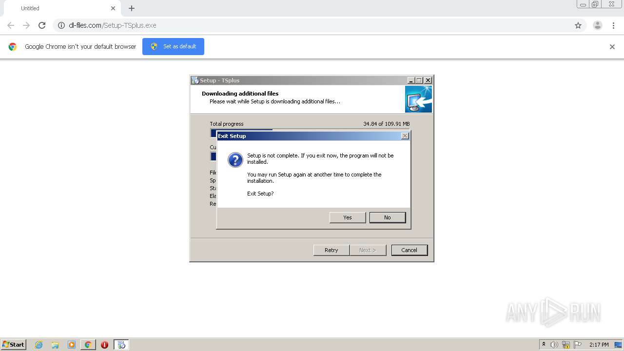Click Setup installer taskbar icon
Image resolution: width=624 pixels, height=351 pixels.
click(x=121, y=345)
